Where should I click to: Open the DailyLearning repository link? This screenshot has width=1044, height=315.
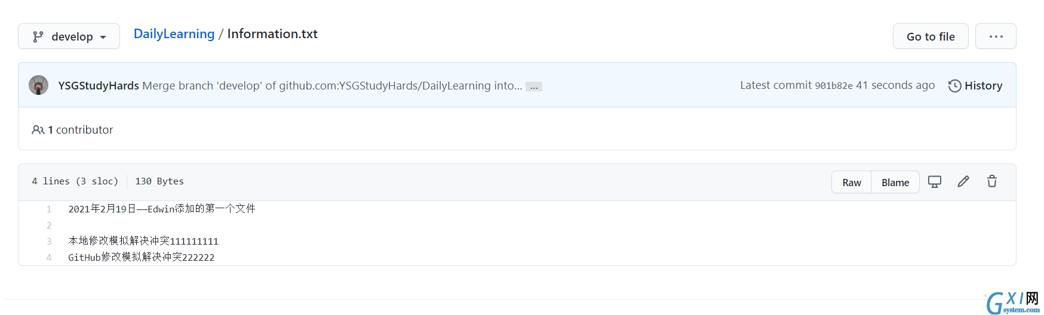(174, 34)
